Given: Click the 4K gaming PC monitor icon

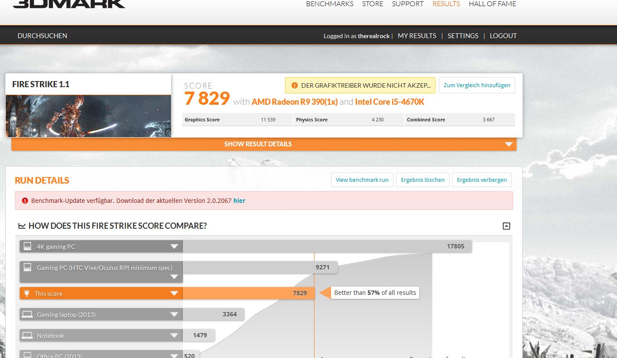Looking at the screenshot, I should tap(28, 246).
